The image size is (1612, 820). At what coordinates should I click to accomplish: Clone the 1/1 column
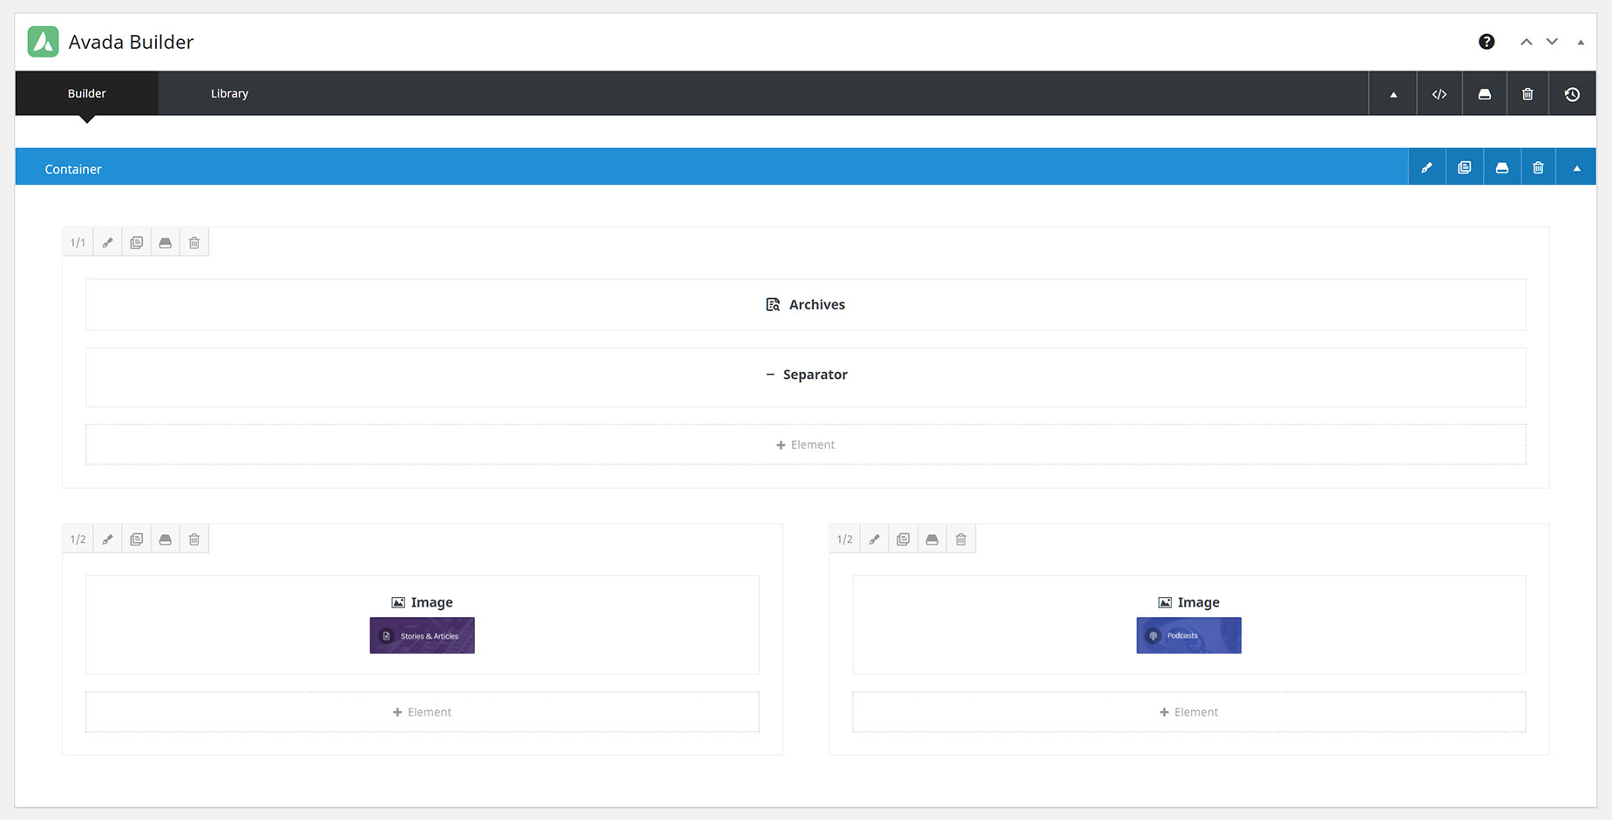coord(136,242)
